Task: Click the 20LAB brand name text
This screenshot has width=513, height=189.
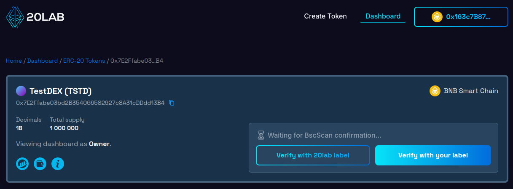Action: 46,17
